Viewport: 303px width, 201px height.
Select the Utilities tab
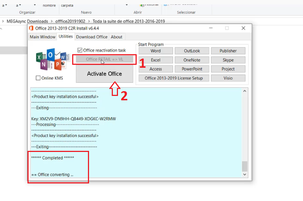[x=66, y=37]
